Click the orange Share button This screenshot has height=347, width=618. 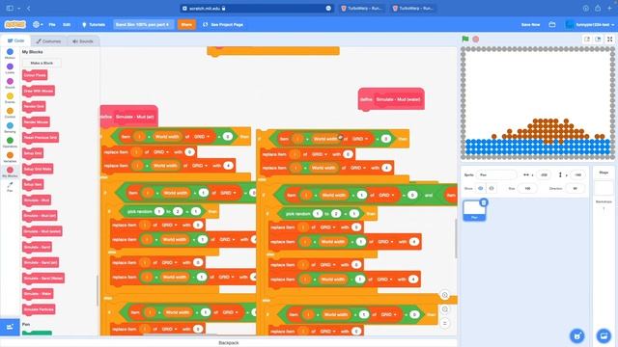(x=186, y=24)
